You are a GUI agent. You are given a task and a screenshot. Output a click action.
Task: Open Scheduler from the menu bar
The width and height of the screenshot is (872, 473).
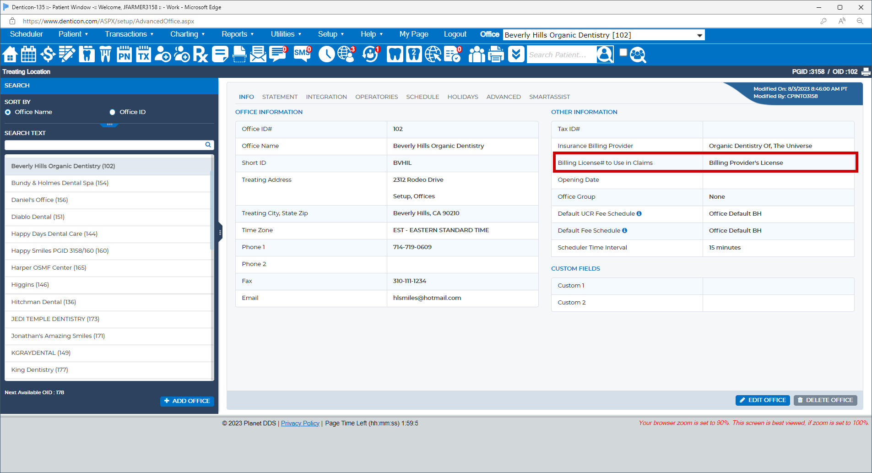pos(27,34)
